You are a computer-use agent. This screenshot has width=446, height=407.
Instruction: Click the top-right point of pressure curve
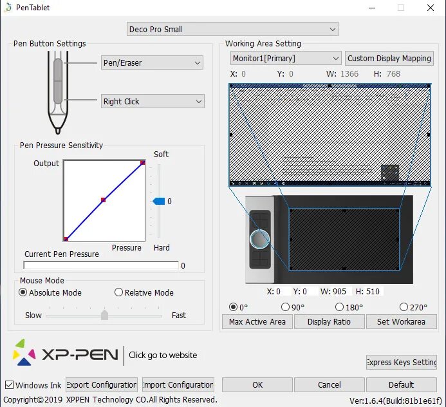[x=143, y=162]
